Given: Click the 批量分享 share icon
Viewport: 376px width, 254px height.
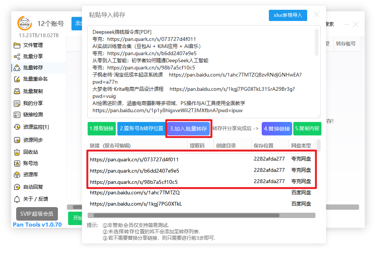Looking at the screenshot, I should [x=17, y=56].
